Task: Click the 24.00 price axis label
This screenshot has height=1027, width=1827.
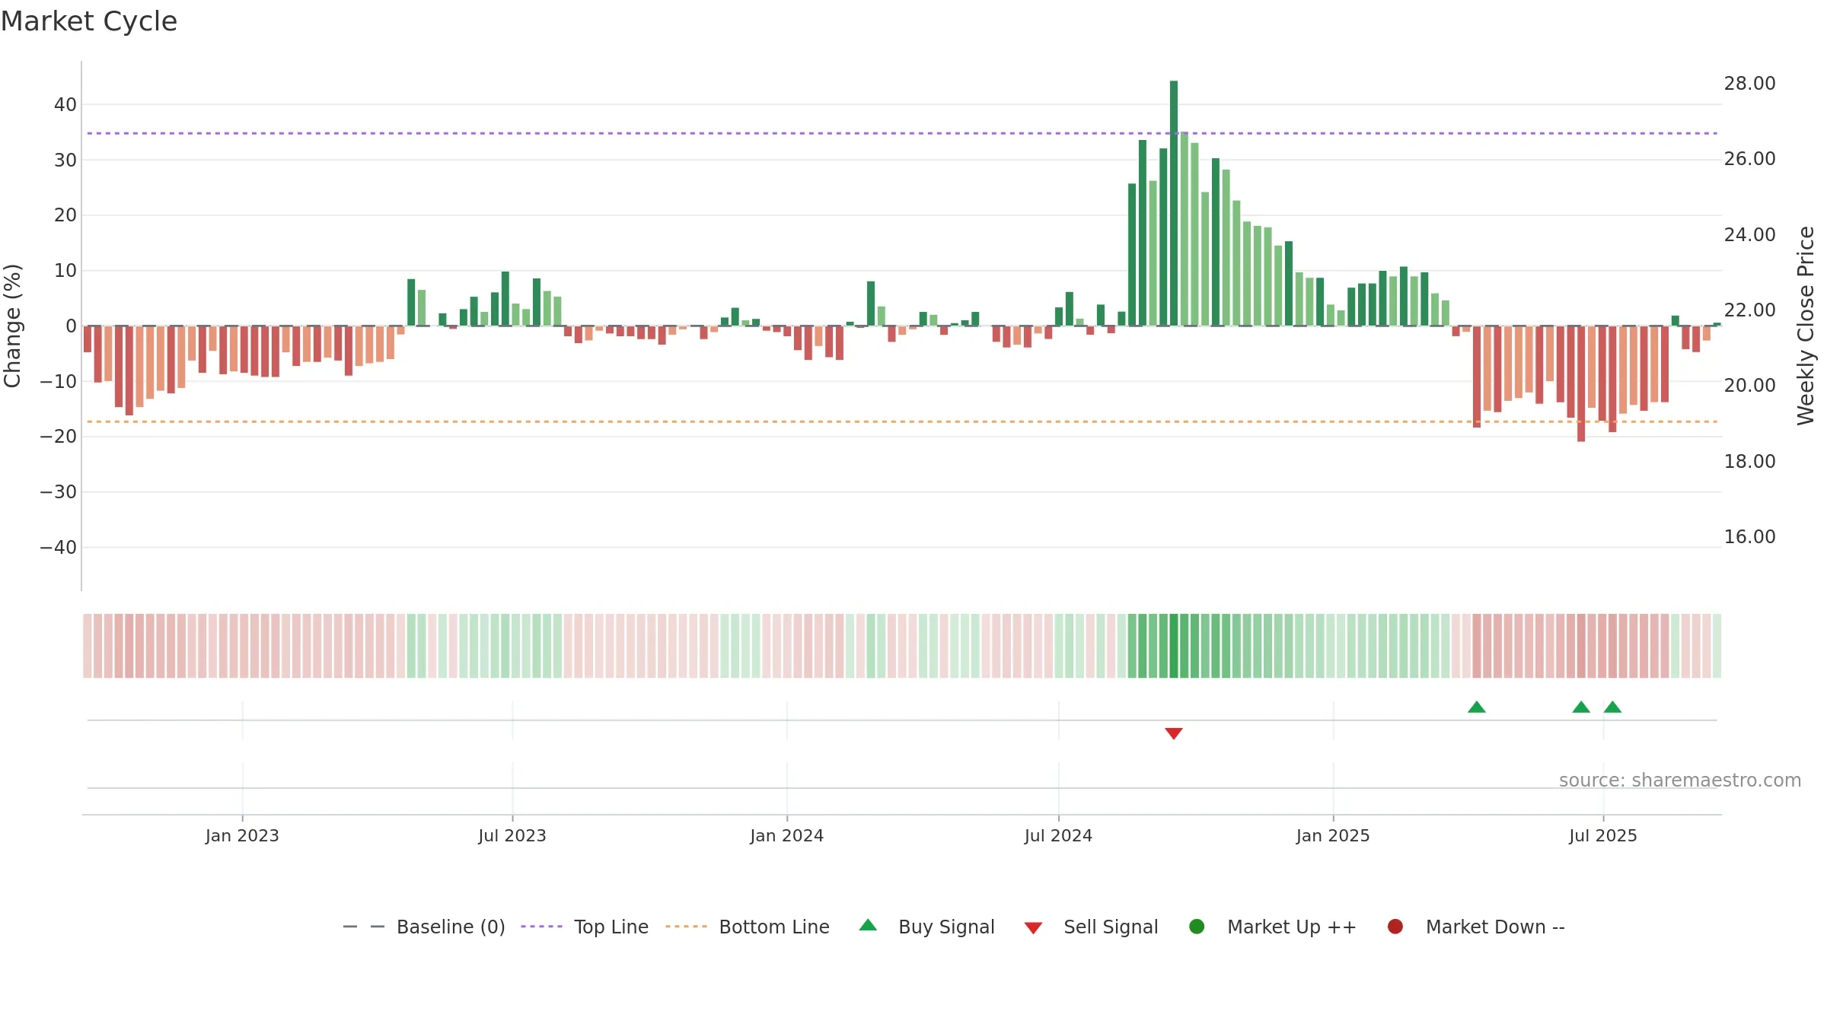Action: [x=1749, y=235]
